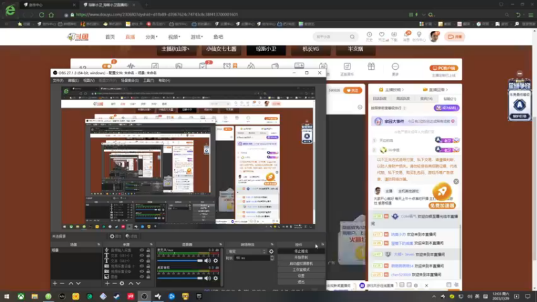Viewport: 537px width, 302px height.
Task: Lock the image source
Action: [148, 276]
